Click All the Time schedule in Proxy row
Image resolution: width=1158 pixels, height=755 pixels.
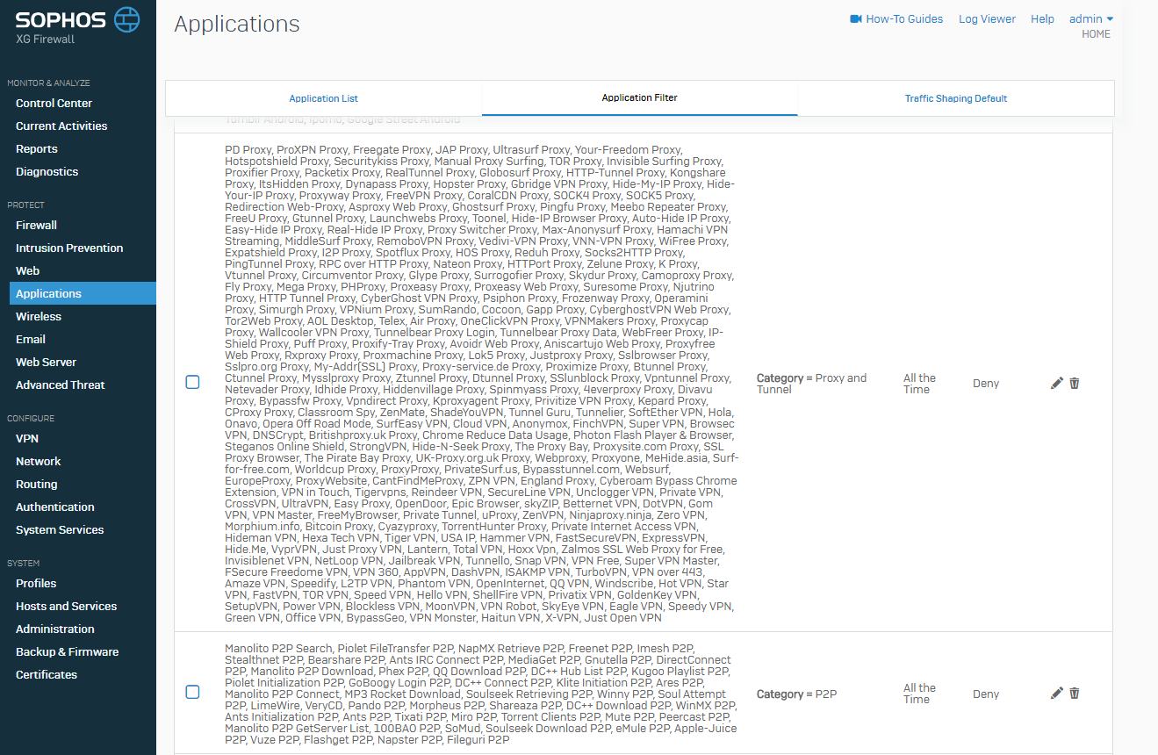click(919, 384)
